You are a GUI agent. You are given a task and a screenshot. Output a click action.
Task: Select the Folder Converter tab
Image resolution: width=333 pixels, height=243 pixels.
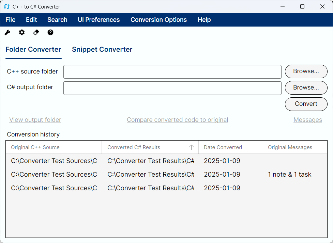tap(33, 50)
